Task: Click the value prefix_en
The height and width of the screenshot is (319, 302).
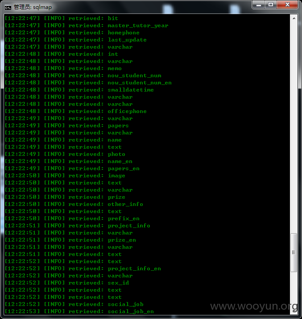Action: point(124,219)
